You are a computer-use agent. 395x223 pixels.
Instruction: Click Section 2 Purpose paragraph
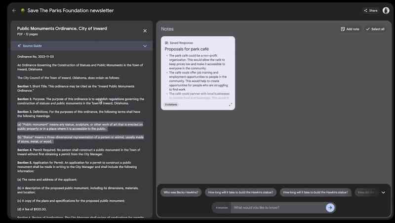click(x=80, y=101)
